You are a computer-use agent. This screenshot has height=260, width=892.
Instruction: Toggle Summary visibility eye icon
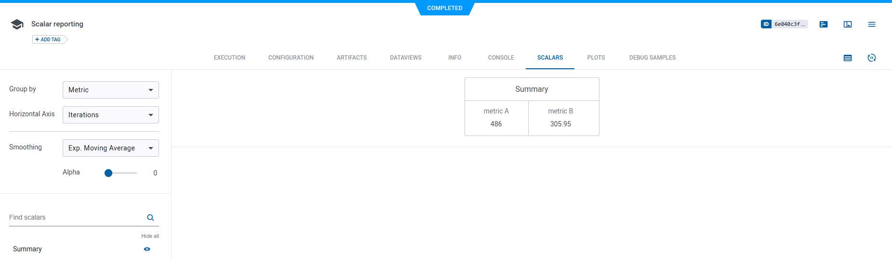[x=147, y=249]
